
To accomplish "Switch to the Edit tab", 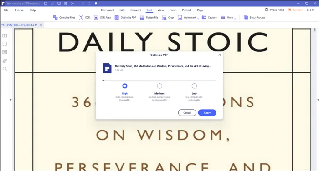I will pos(122,10).
